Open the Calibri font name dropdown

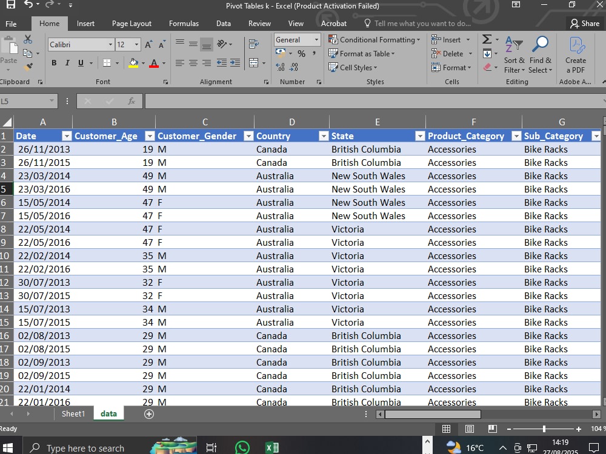point(110,44)
